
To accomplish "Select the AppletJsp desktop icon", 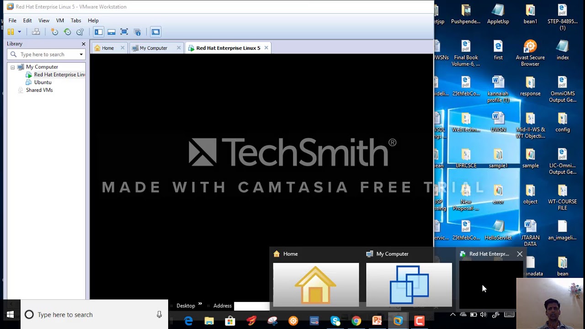I will click(x=498, y=14).
